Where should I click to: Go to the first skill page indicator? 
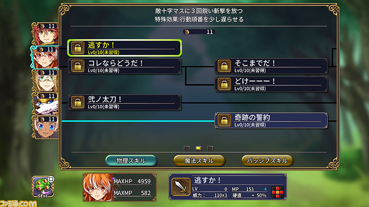187,148
